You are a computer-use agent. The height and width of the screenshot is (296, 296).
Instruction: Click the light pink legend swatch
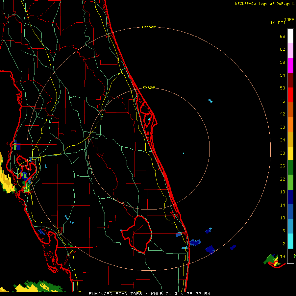(x=290, y=51)
